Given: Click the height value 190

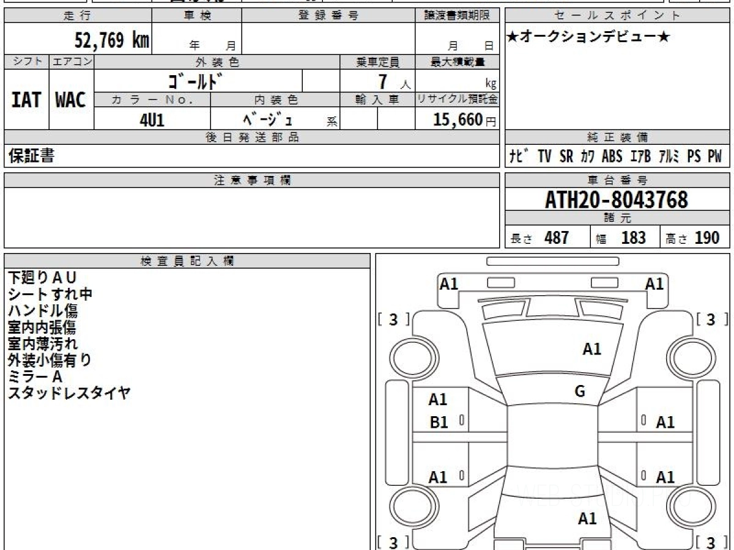Looking at the screenshot, I should click(x=707, y=238).
